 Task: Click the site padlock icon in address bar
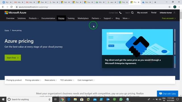(x=17, y=7)
